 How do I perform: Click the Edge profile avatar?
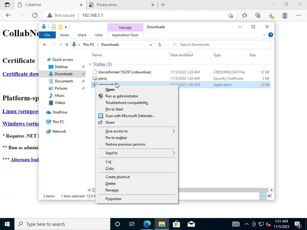285,15
